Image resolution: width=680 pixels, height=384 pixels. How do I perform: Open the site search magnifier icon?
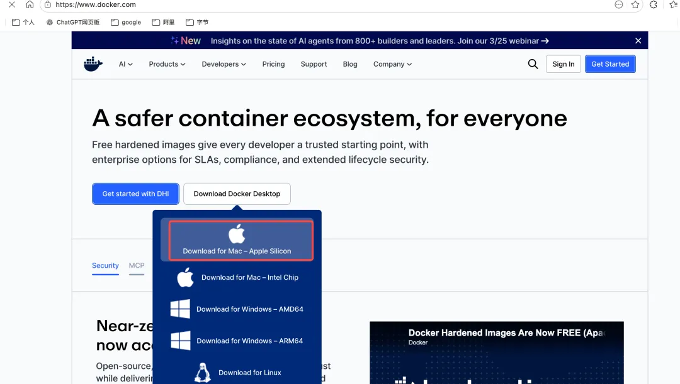click(533, 64)
